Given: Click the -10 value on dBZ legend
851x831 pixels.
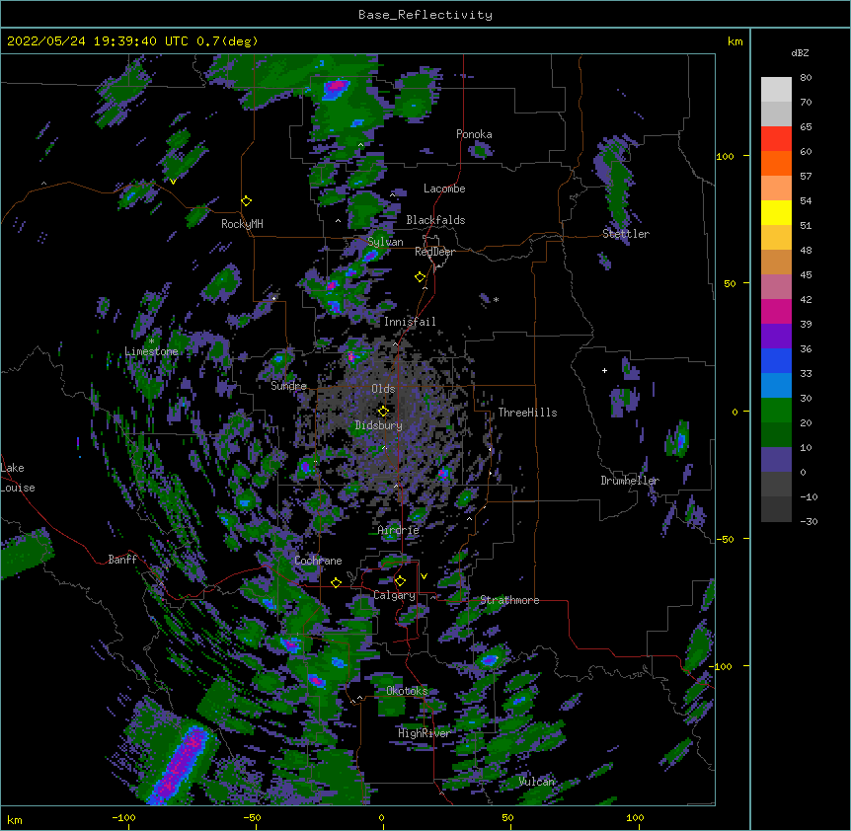Looking at the screenshot, I should (809, 496).
